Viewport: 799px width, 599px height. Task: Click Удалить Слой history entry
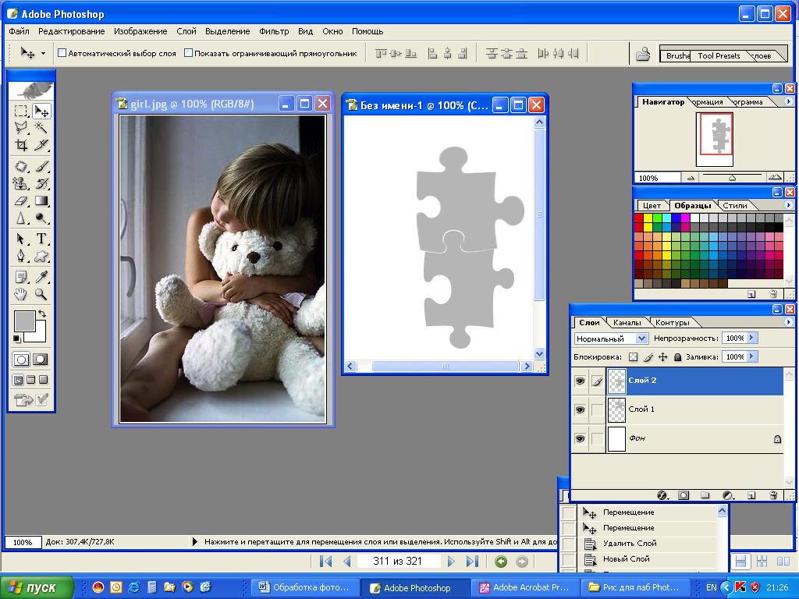point(630,544)
